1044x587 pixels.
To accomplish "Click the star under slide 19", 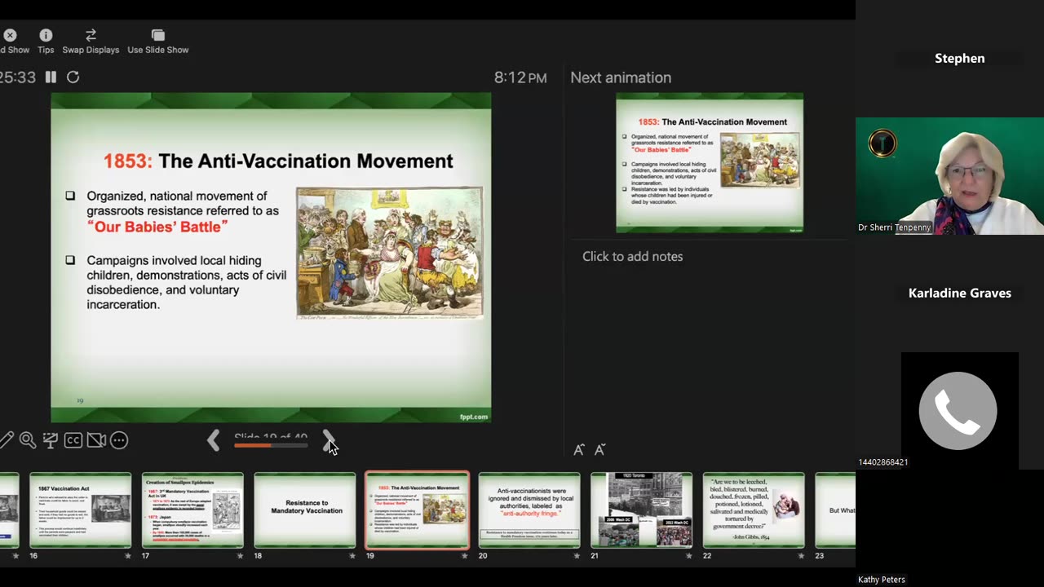I will 464,555.
